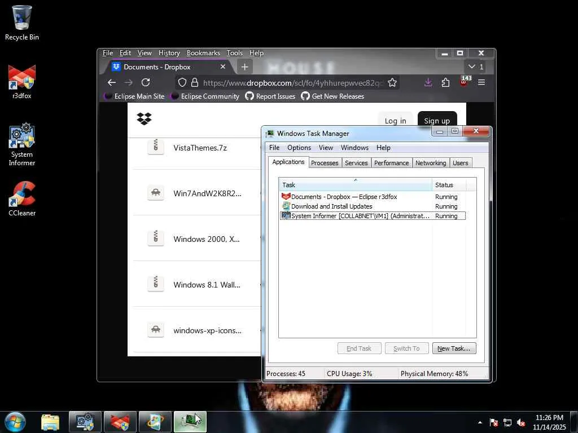Open Task Manager Windows menu
Screen dimensions: 578x433
click(x=354, y=148)
